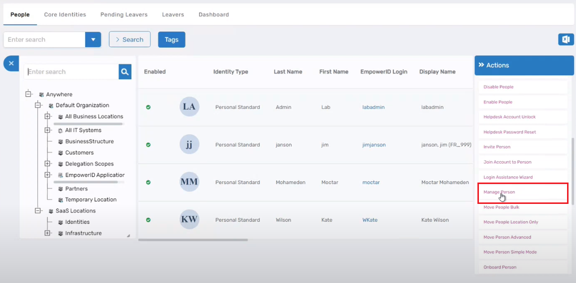The width and height of the screenshot is (576, 283).
Task: Expand the Infrastructure node
Action: [x=47, y=233]
